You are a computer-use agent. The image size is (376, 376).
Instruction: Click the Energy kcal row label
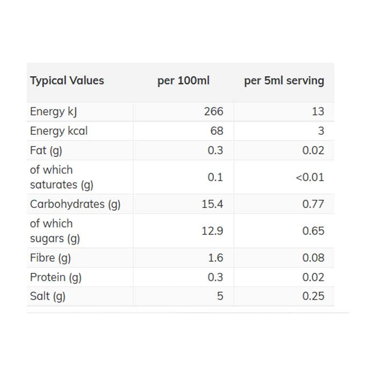point(59,131)
